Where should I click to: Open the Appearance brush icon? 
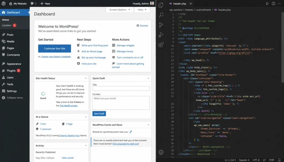tap(3, 64)
